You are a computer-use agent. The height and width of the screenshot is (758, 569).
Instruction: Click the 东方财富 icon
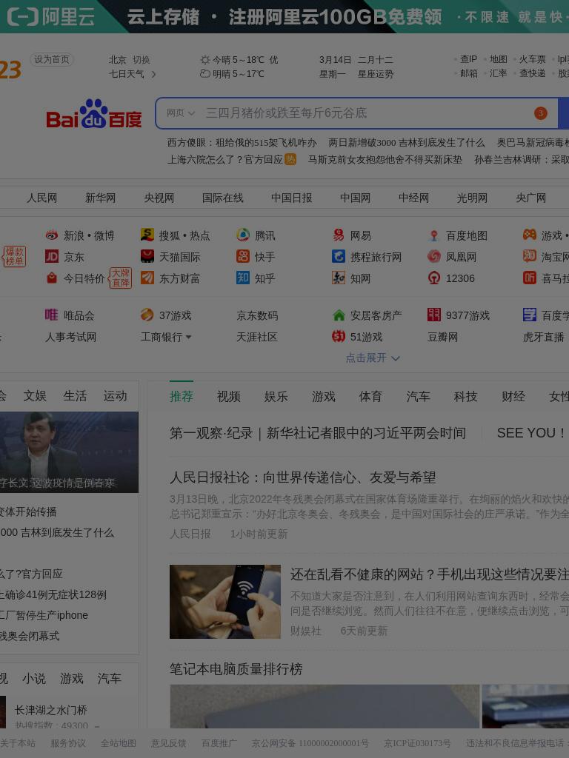147,278
